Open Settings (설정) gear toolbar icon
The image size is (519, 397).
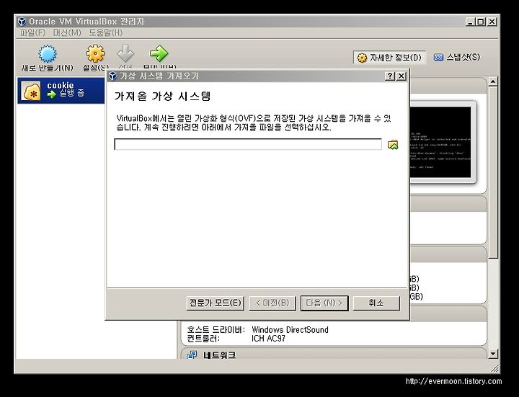click(x=95, y=53)
